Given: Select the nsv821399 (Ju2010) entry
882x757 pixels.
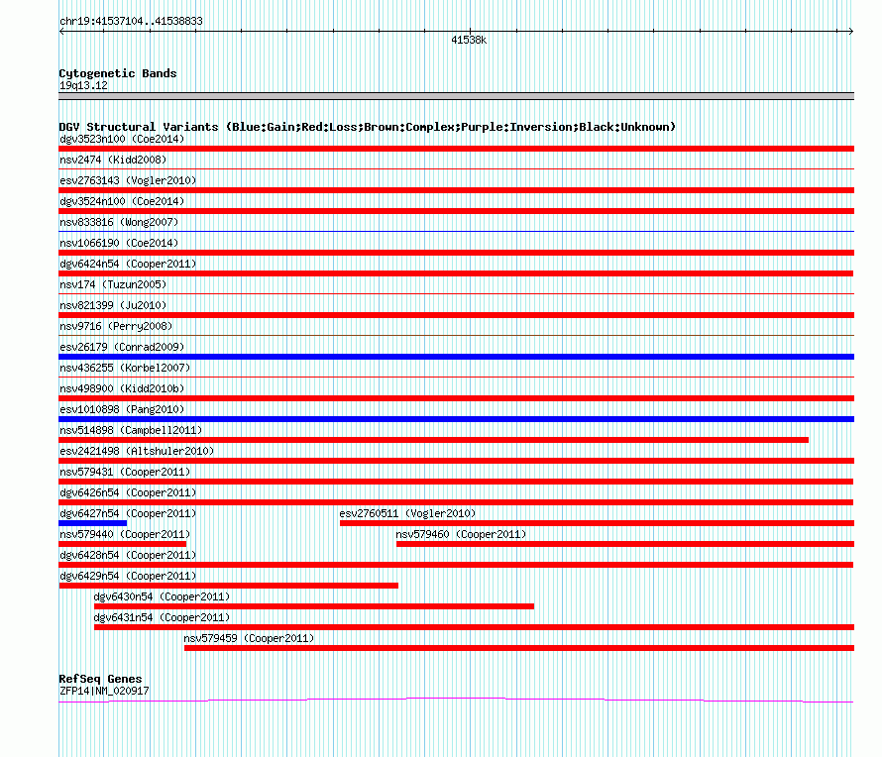Looking at the screenshot, I should (113, 305).
